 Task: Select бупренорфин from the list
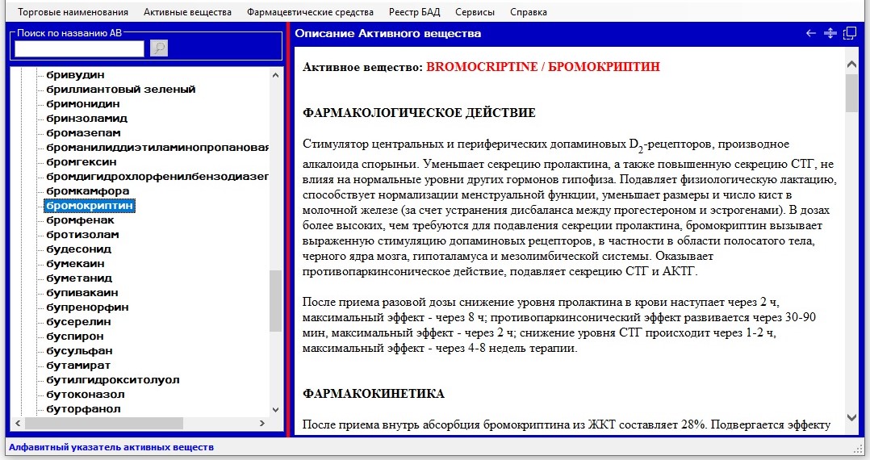pos(87,307)
